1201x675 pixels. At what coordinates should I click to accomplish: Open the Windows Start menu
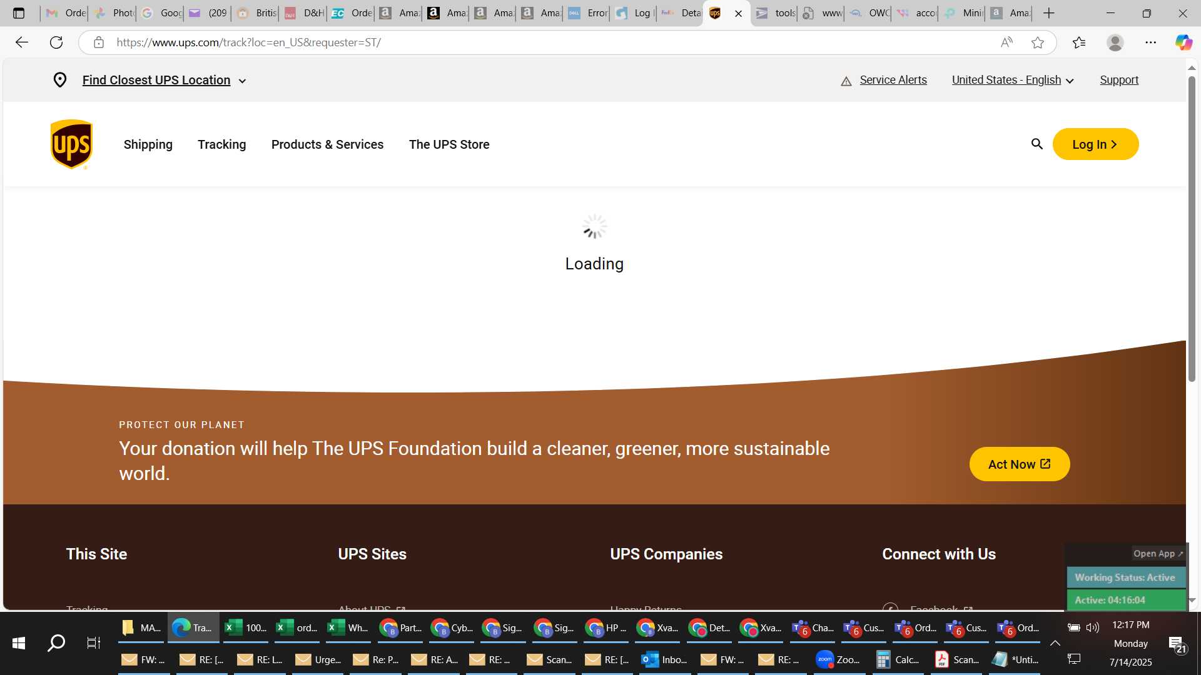[19, 642]
